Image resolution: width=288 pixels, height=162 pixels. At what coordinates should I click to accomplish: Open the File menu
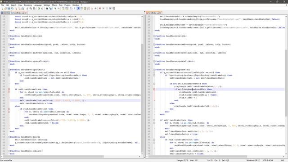[x=2, y=5]
